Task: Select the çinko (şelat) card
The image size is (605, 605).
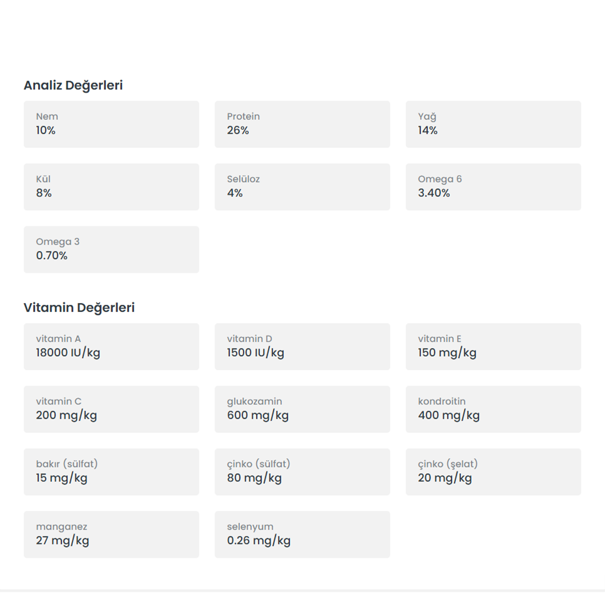Action: tap(493, 472)
